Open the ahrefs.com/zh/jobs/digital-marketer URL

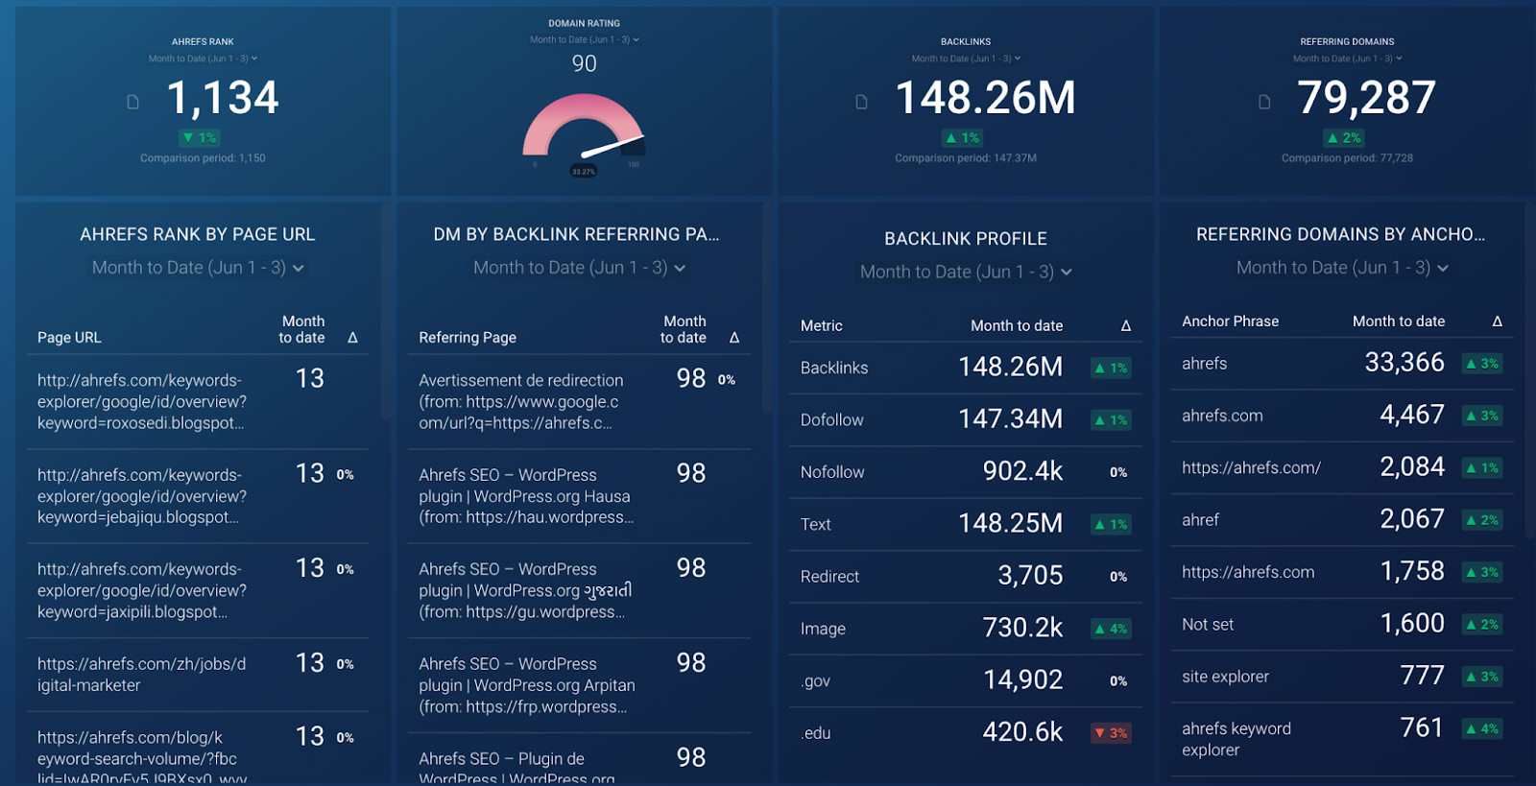(142, 675)
